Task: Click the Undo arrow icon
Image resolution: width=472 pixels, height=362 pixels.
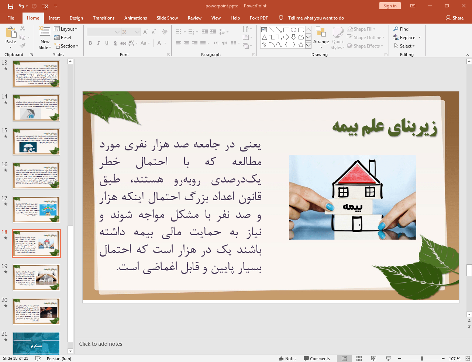Action: 21,6
